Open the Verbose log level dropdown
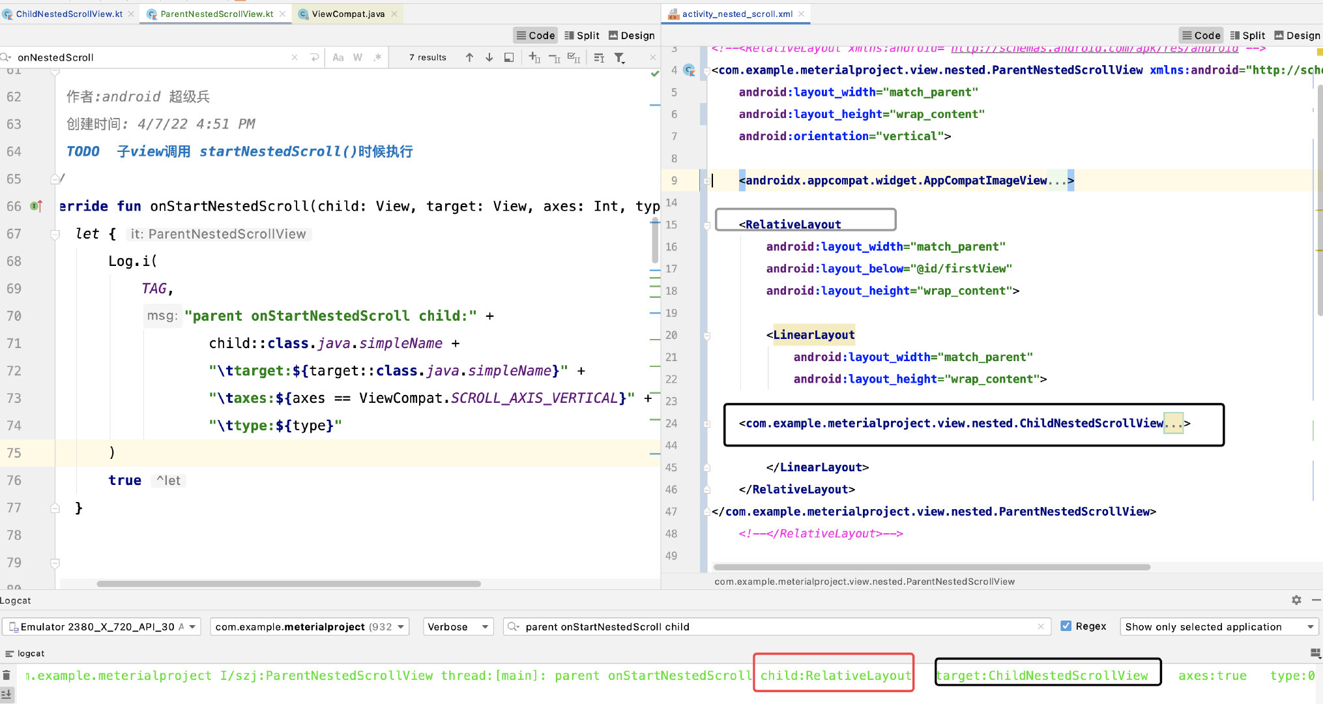This screenshot has height=704, width=1323. click(458, 626)
